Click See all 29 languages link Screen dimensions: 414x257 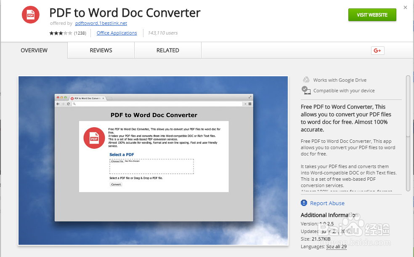(337, 246)
